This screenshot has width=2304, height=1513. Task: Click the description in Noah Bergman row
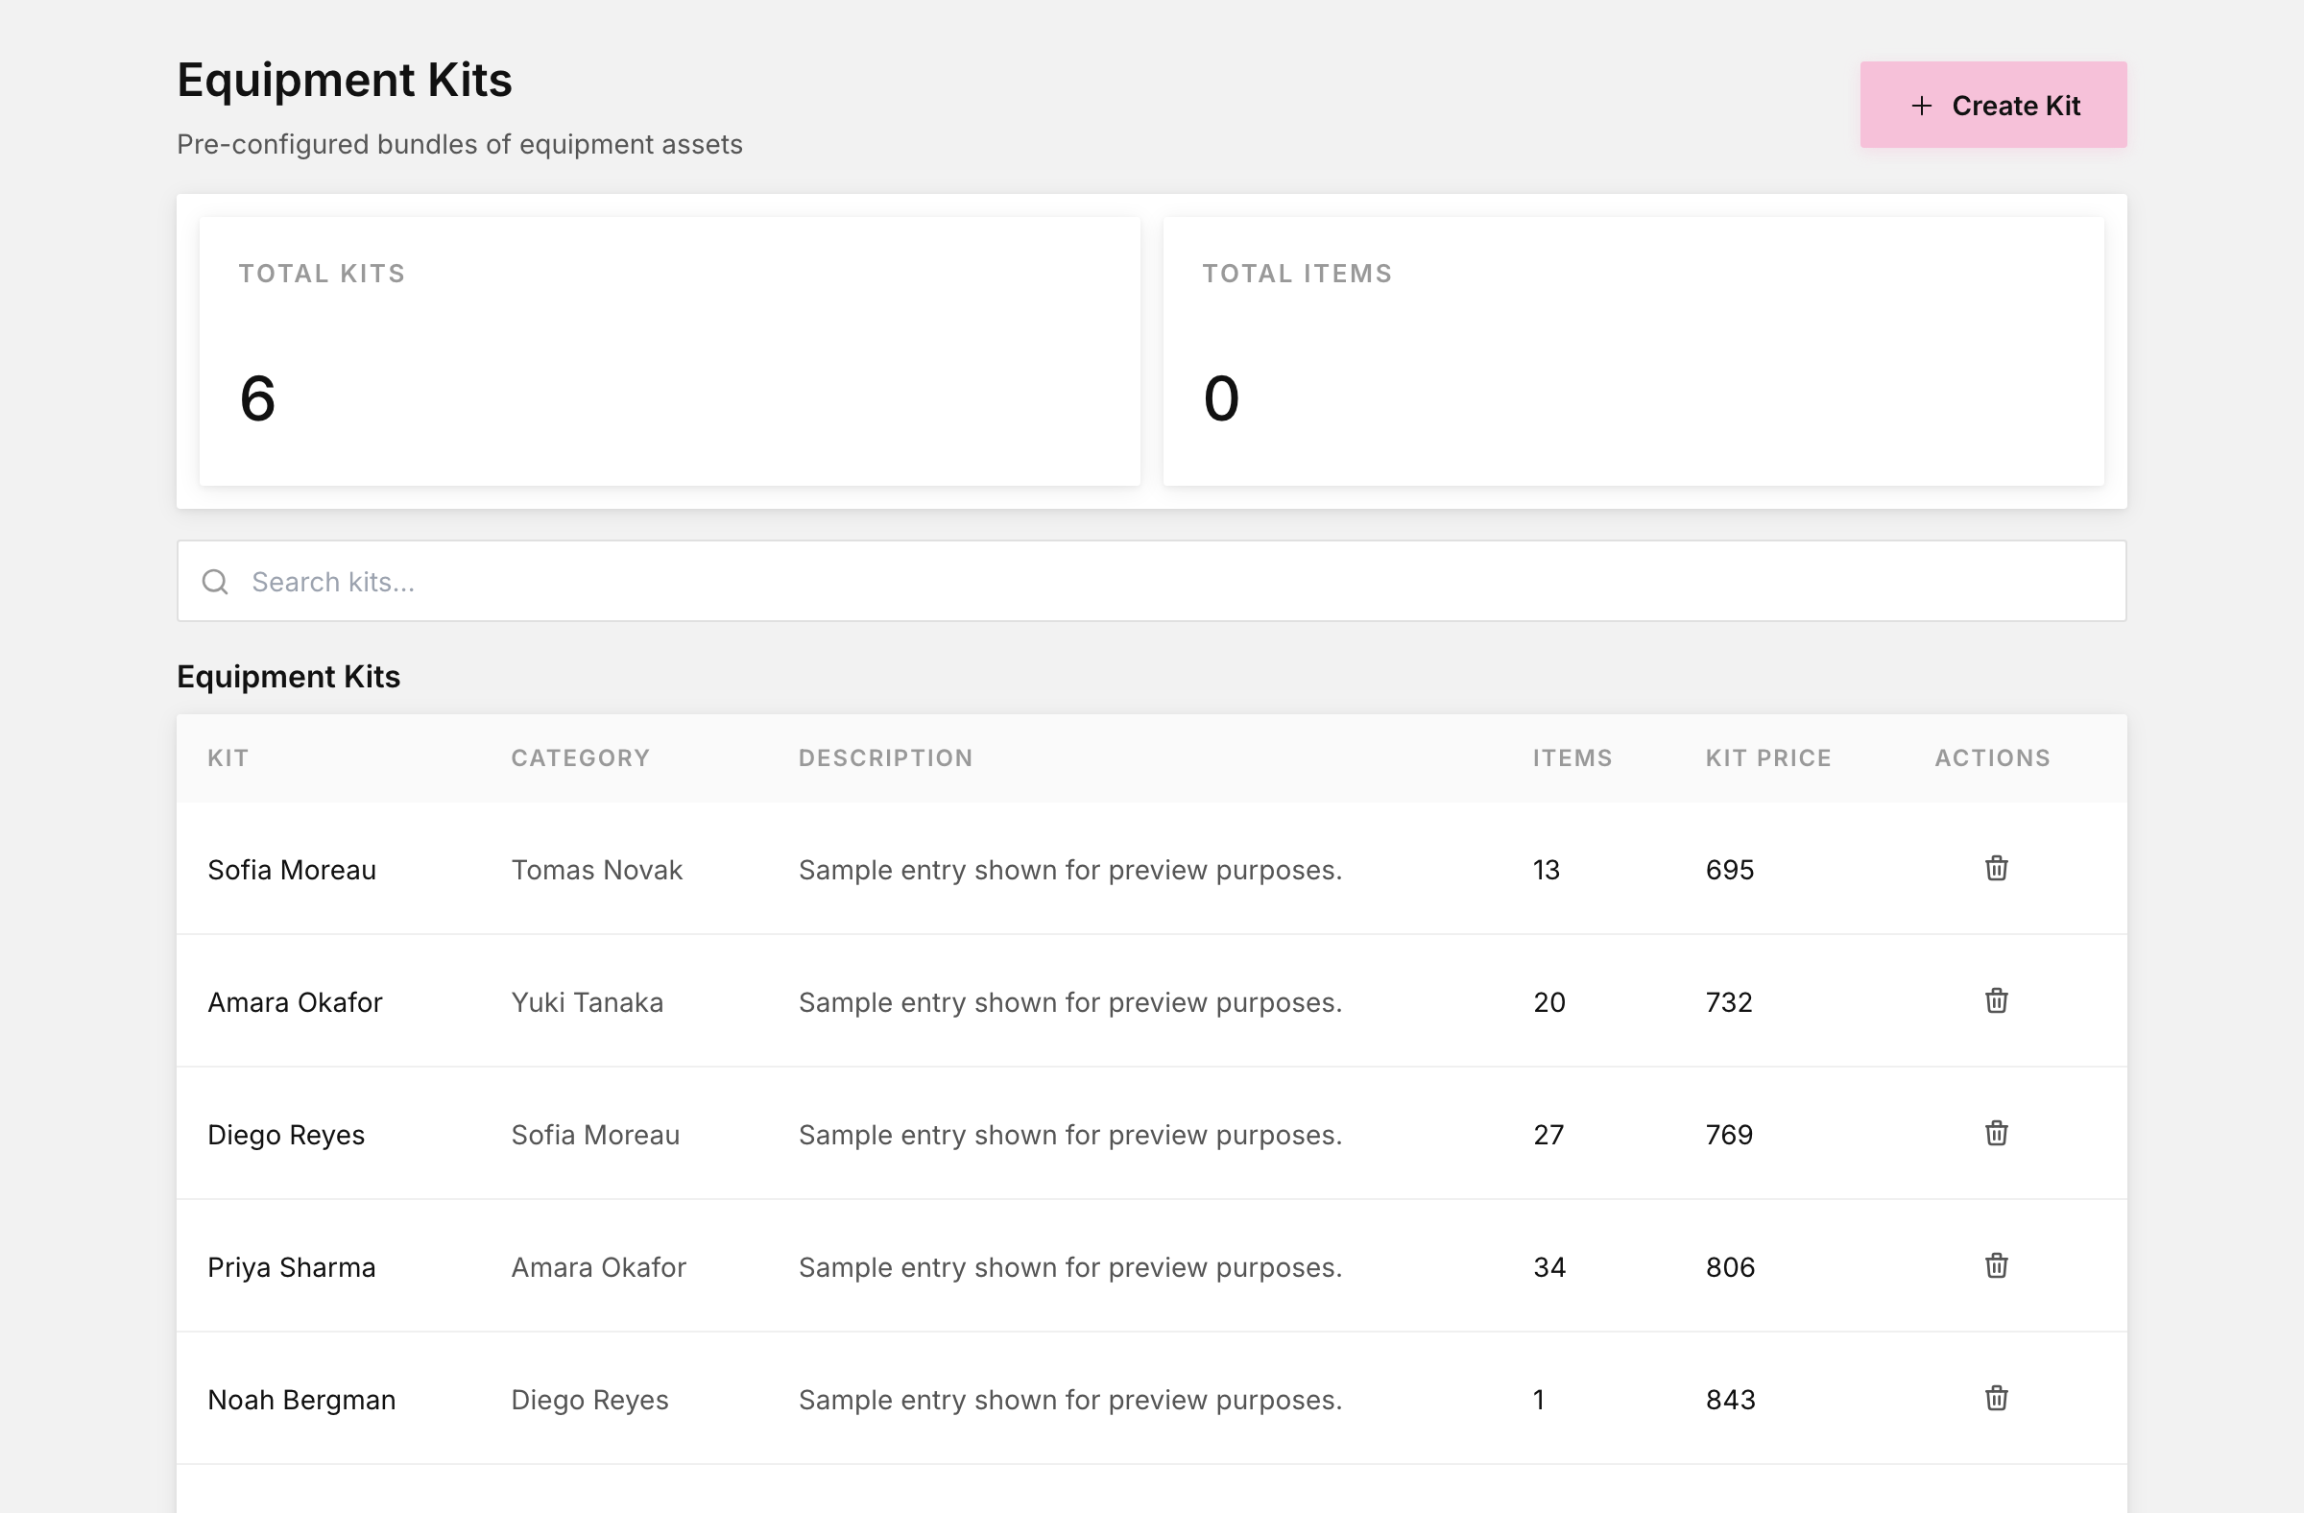click(x=1069, y=1400)
